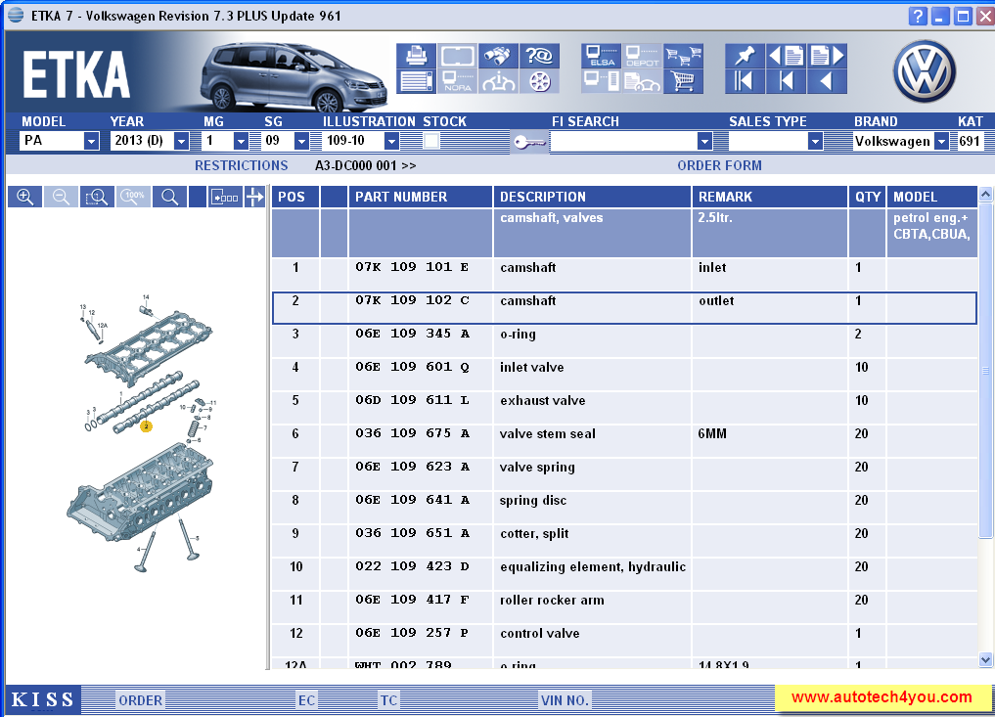Viewport: 995px width, 717px height.
Task: Open the FI SEARCH dropdown arrow
Action: click(704, 141)
